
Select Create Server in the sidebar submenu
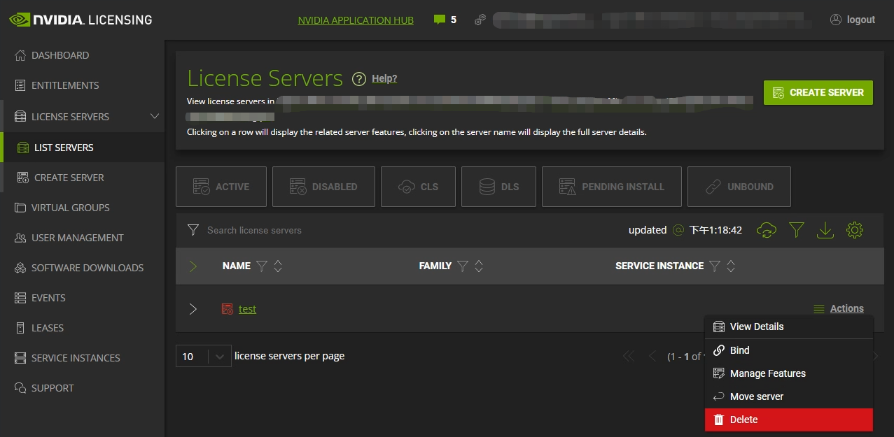69,178
